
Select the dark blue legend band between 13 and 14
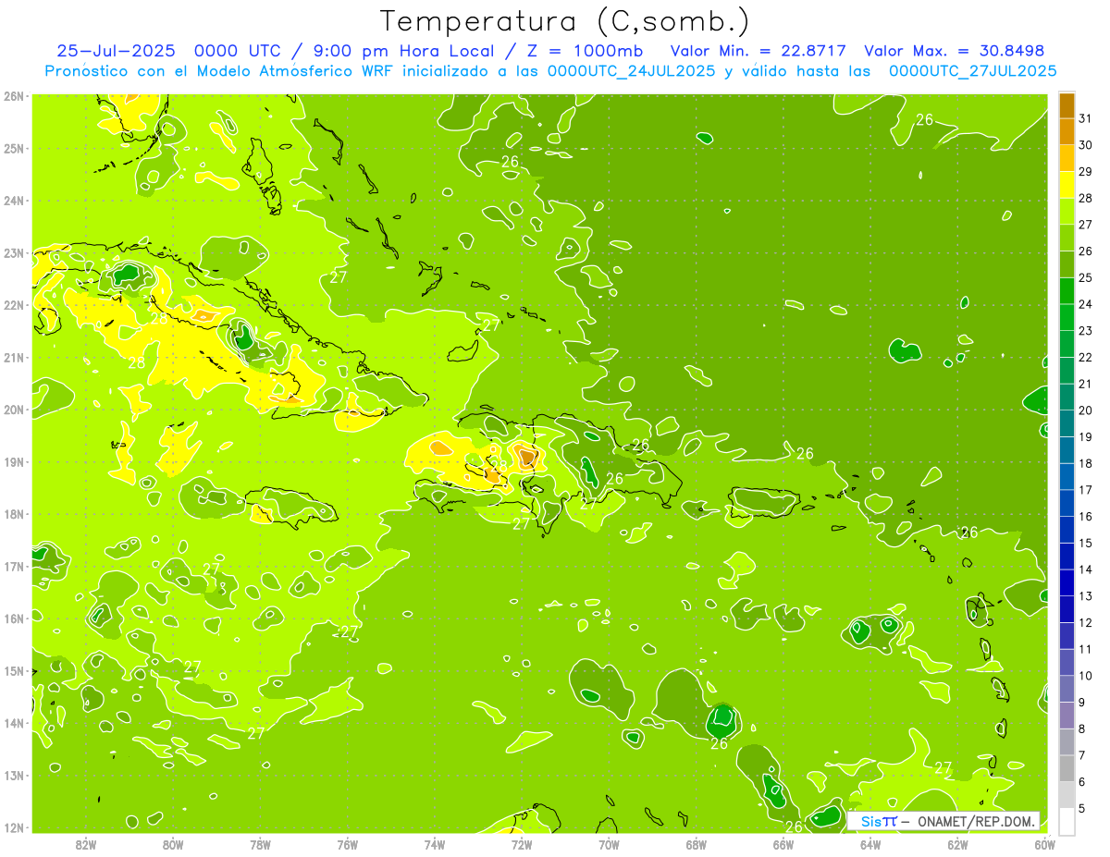coord(1067,582)
